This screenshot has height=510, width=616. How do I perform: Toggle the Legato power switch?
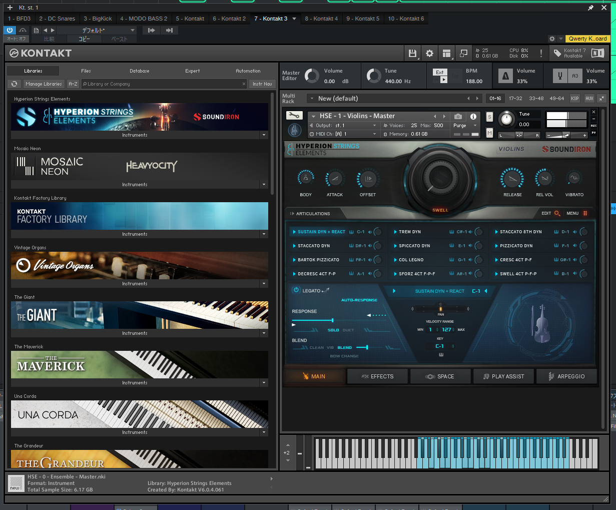(x=296, y=290)
